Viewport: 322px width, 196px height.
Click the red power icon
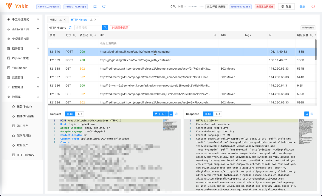coord(313,7)
